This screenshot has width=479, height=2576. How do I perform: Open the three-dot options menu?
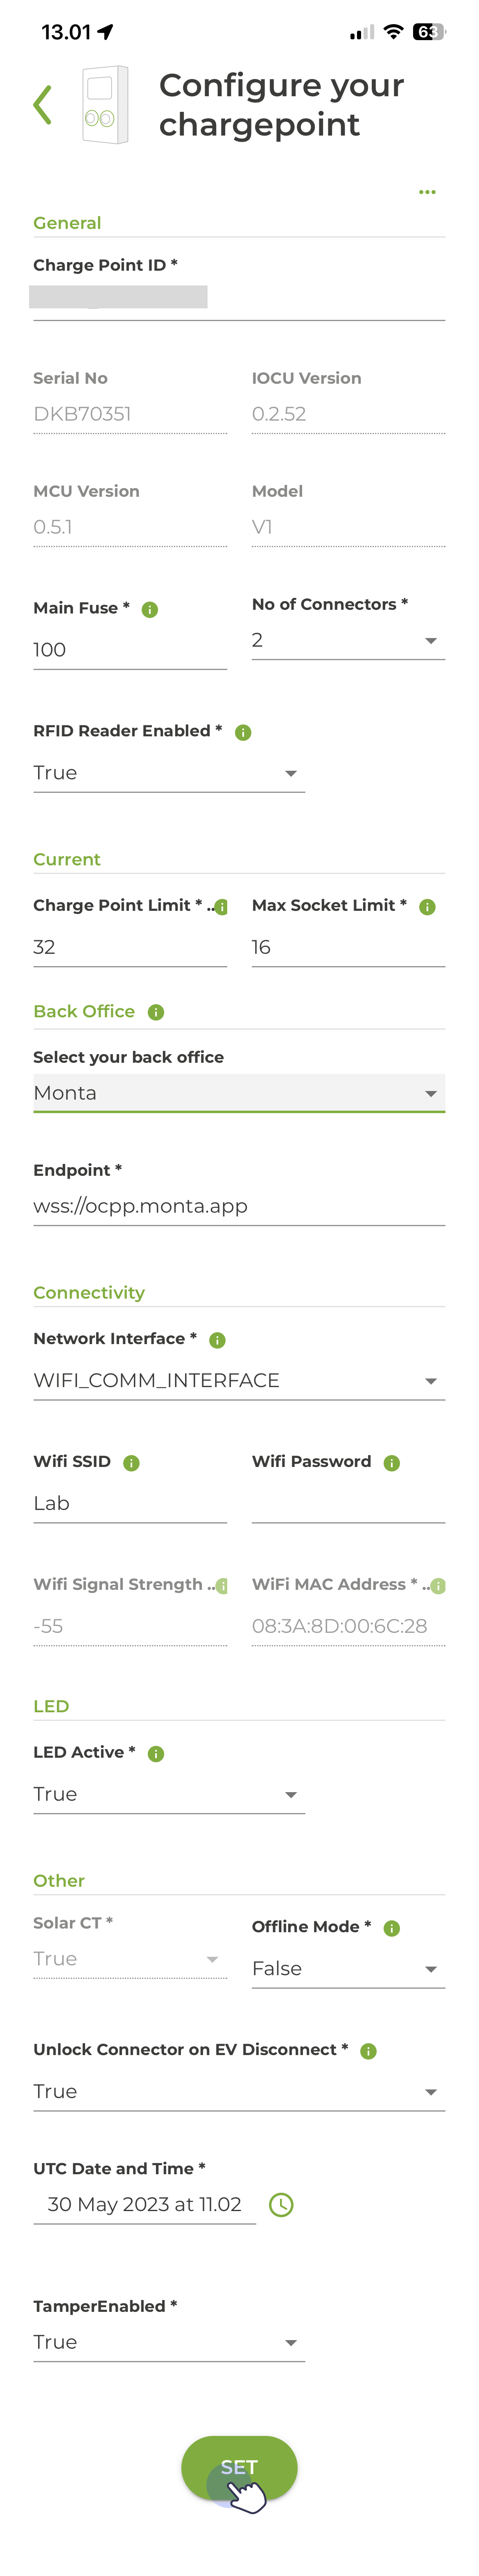(427, 192)
